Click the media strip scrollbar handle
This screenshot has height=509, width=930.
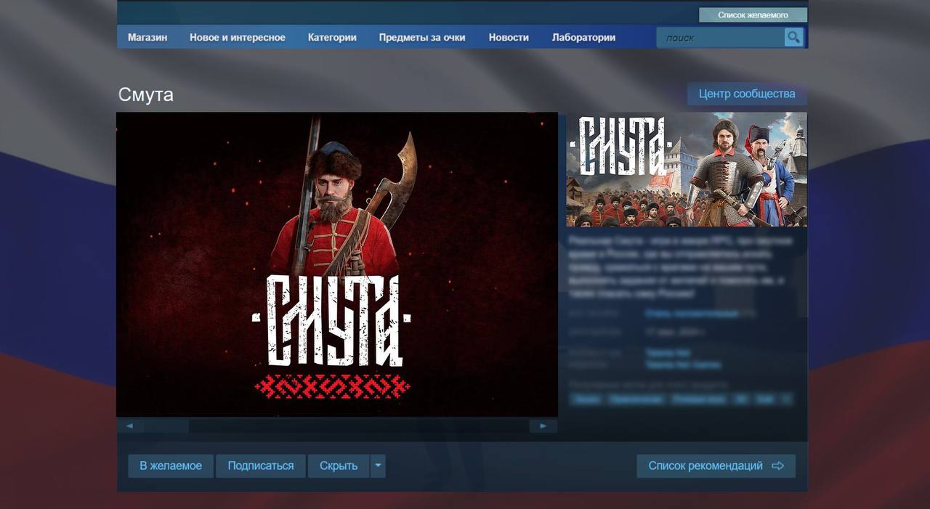tap(166, 426)
